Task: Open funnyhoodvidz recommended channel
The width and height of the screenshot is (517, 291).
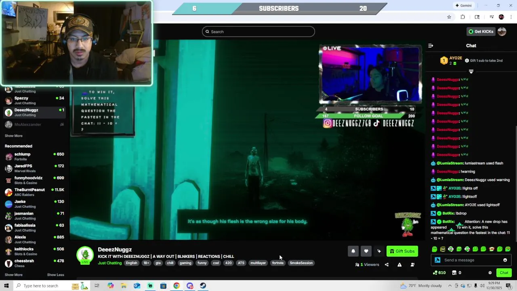Action: pyautogui.click(x=34, y=180)
